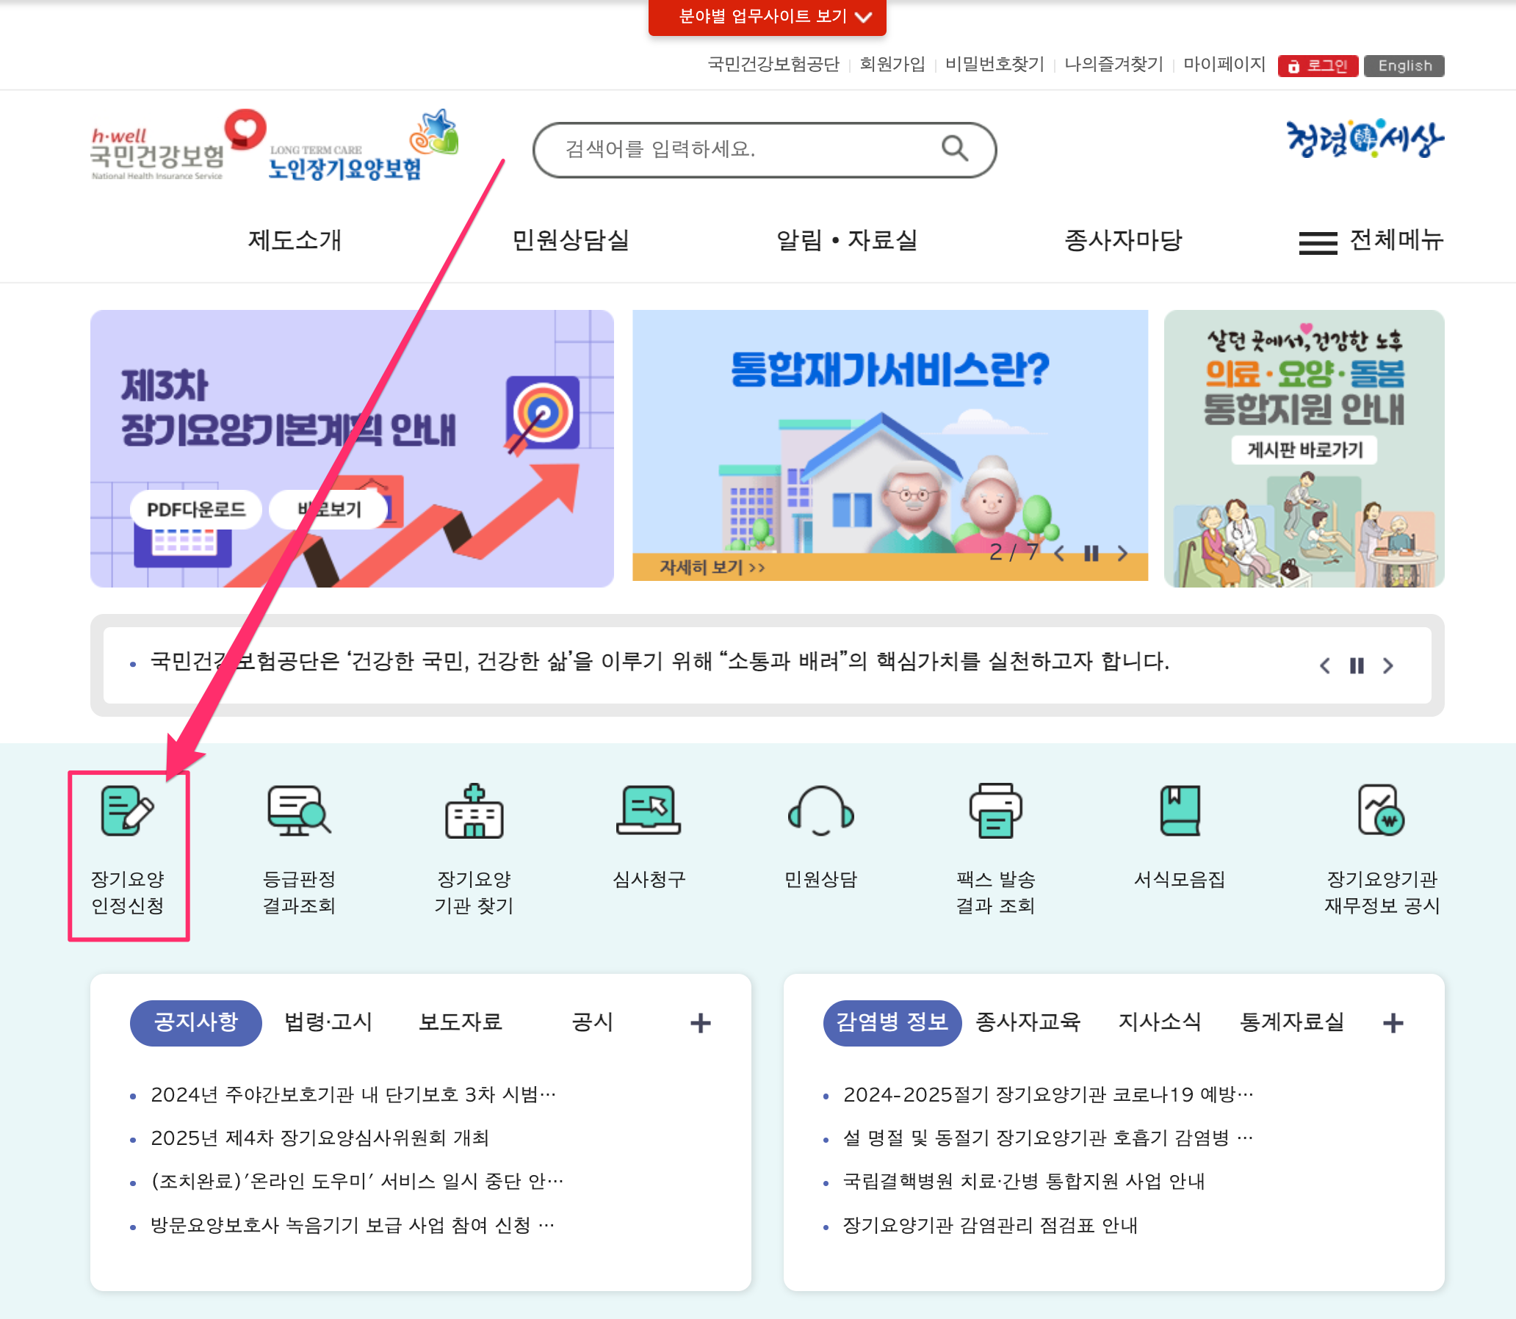The height and width of the screenshot is (1319, 1516).
Task: Pause the scrolling news ticker
Action: 1356,665
